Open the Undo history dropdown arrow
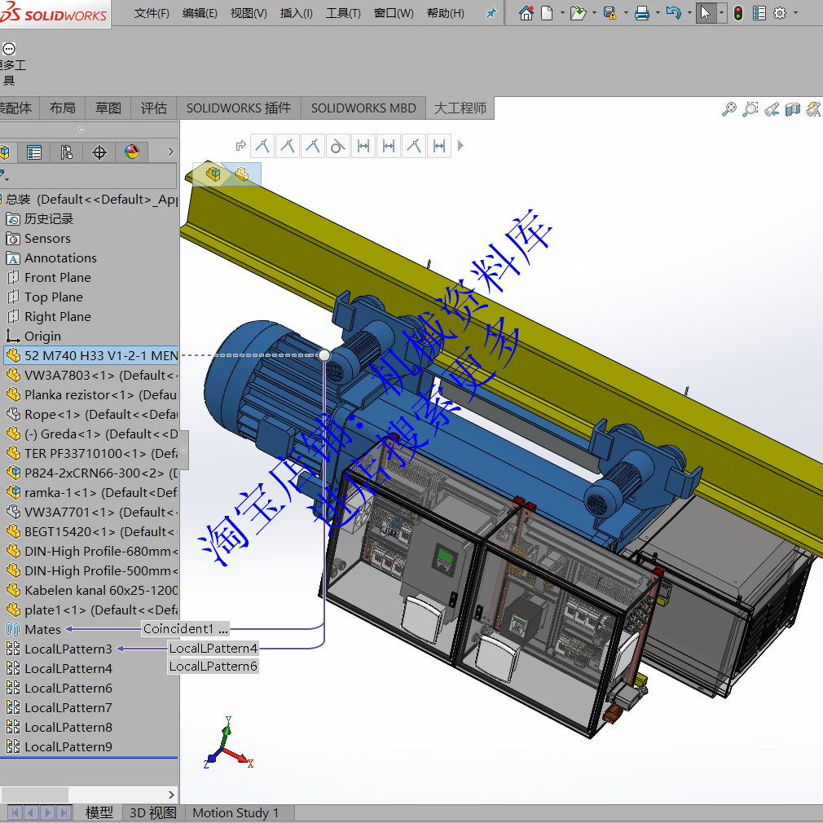The image size is (823, 823). [x=689, y=13]
